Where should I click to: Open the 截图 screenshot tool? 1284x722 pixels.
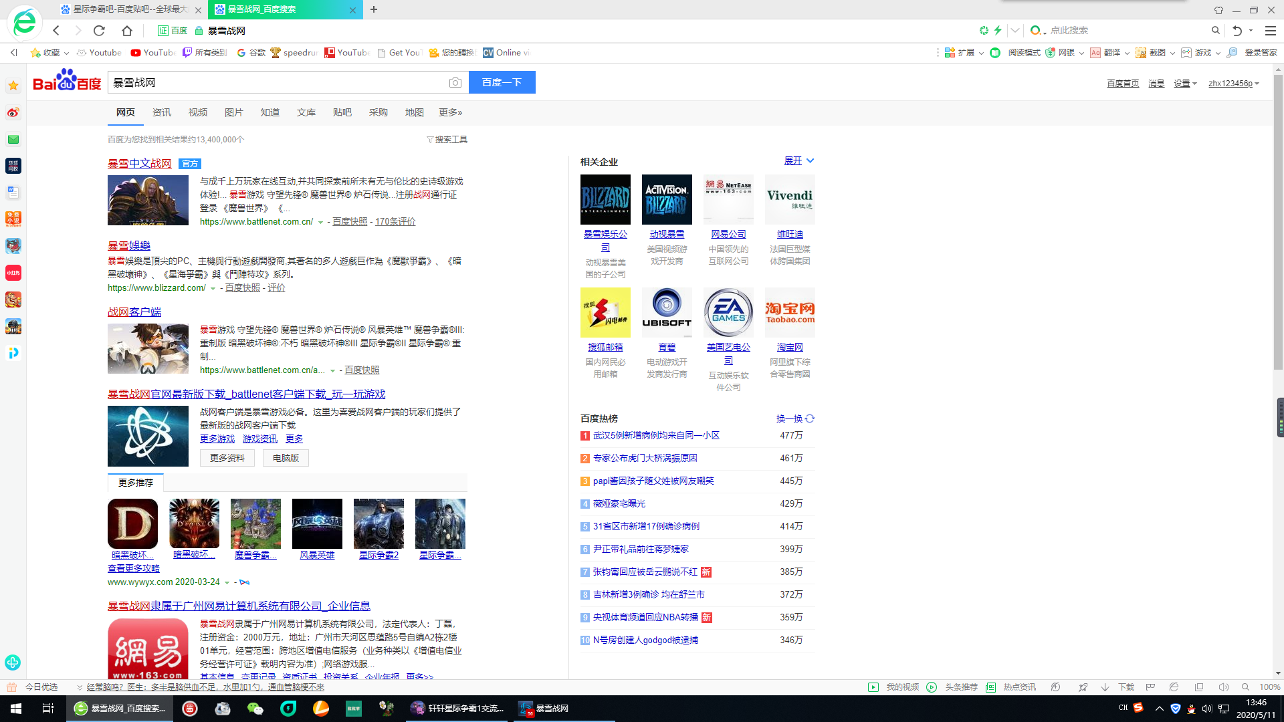(1151, 53)
